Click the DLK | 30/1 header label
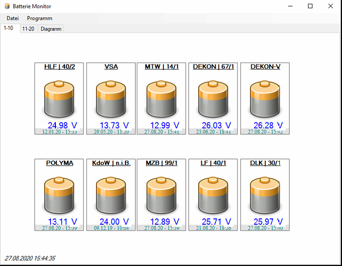Screen dimensions: 342x266 (265, 163)
